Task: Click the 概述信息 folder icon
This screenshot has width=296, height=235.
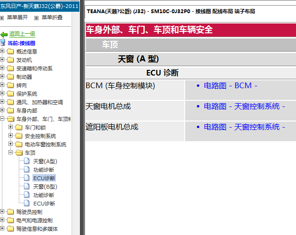Action: (10, 51)
